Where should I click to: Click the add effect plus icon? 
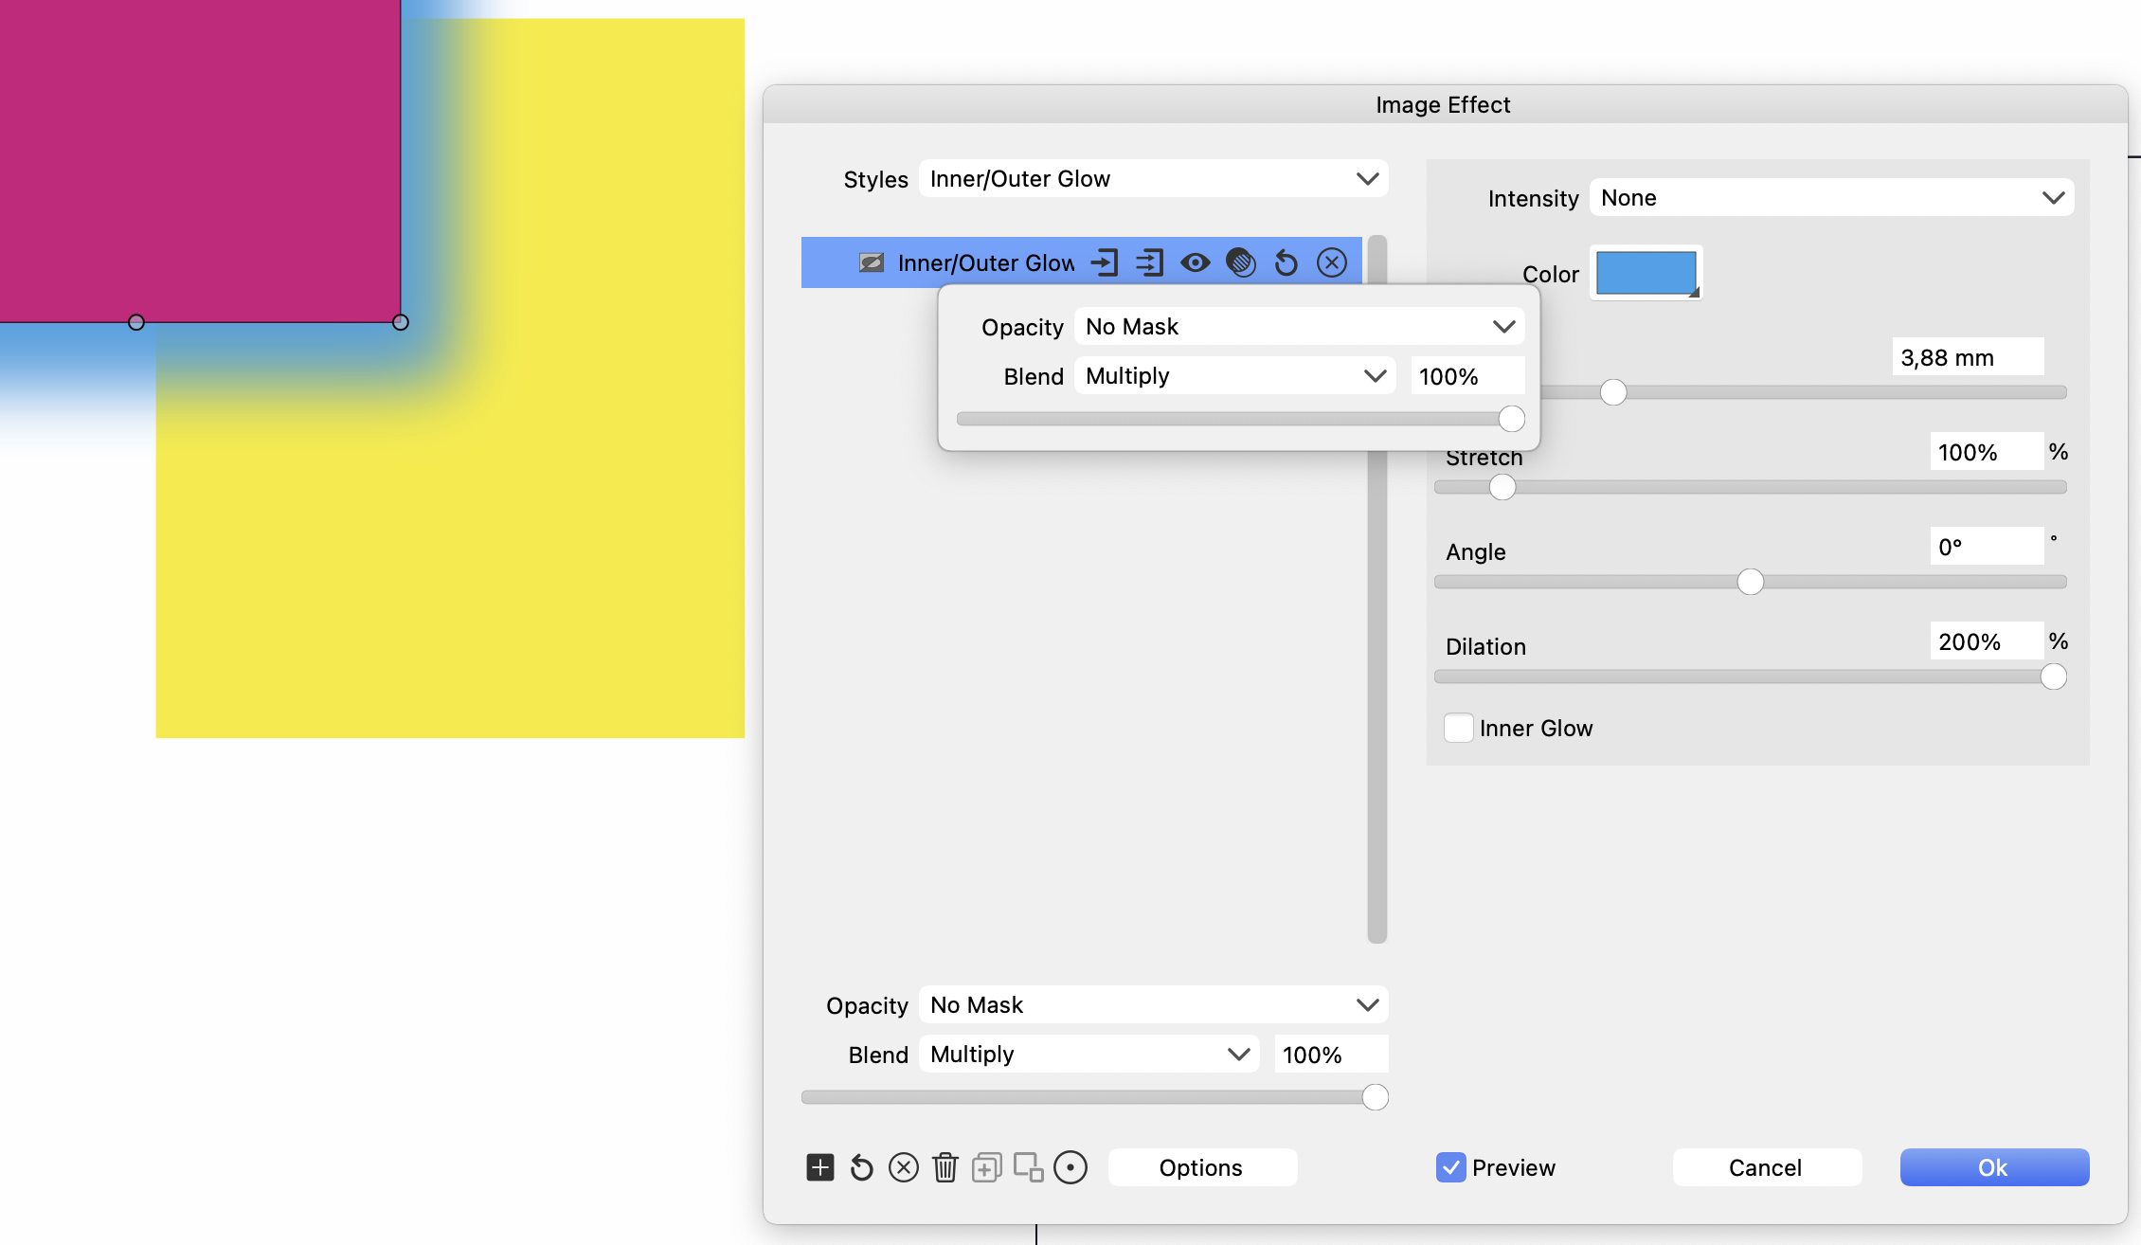(x=819, y=1167)
